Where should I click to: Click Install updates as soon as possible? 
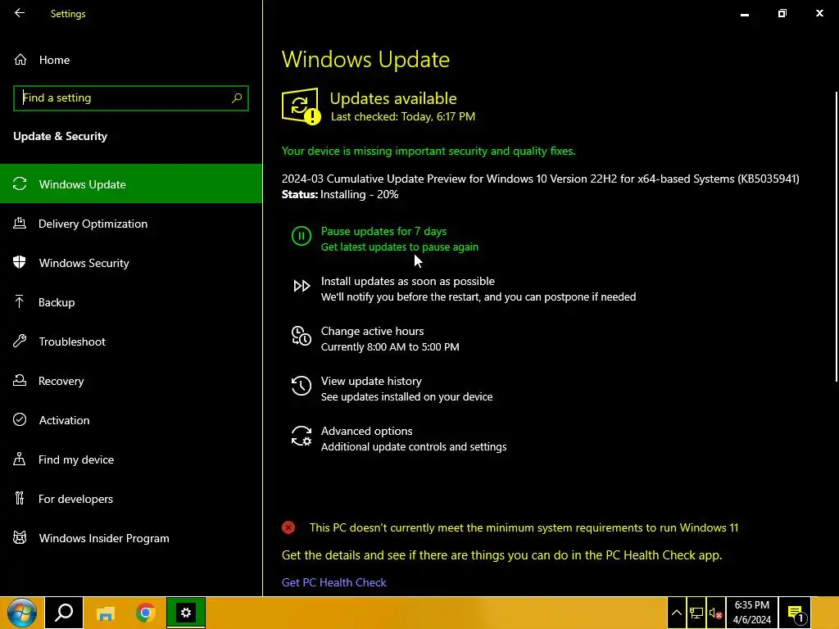408,282
